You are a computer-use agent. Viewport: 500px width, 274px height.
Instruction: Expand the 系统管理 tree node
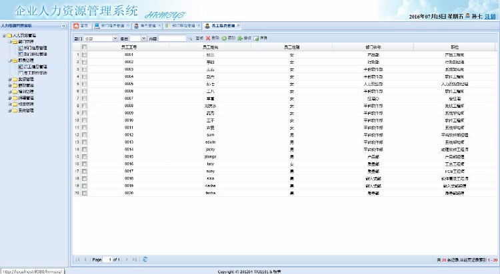[10, 110]
